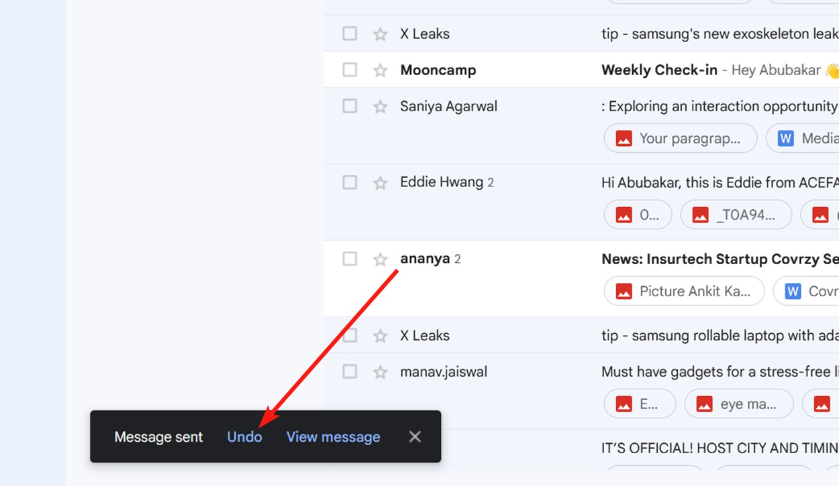
Task: Undo the sent message
Action: (x=244, y=436)
